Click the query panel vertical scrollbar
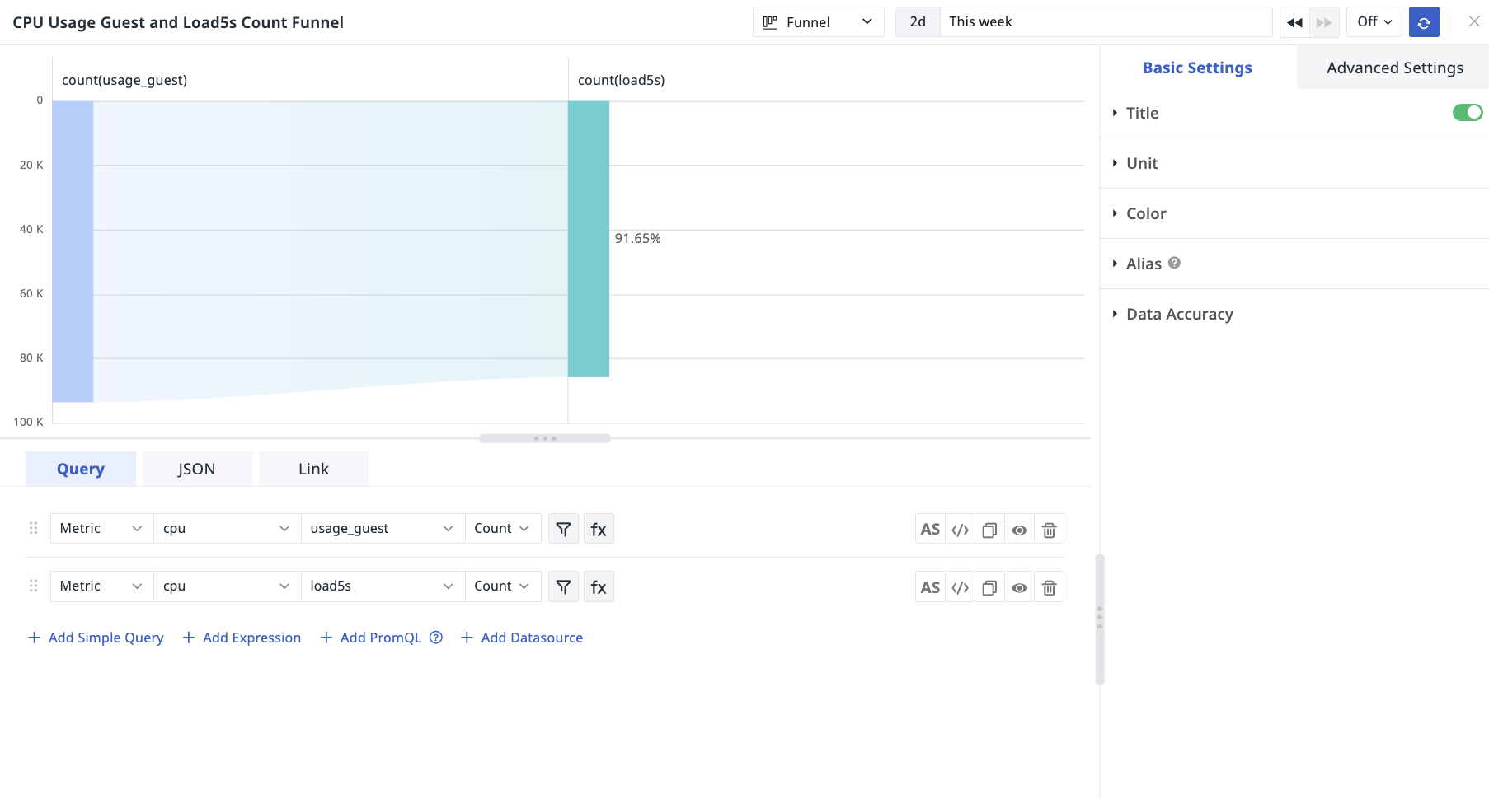The height and width of the screenshot is (799, 1489). click(x=1100, y=619)
